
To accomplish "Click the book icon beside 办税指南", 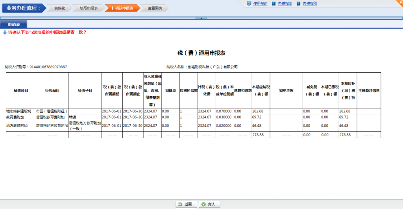I will click(274, 4).
